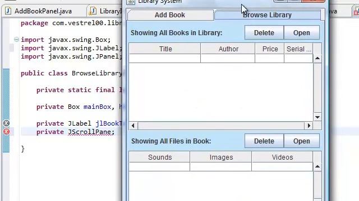Click books table scroll down arrow
This screenshot has width=359, height=201.
(x=317, y=117)
